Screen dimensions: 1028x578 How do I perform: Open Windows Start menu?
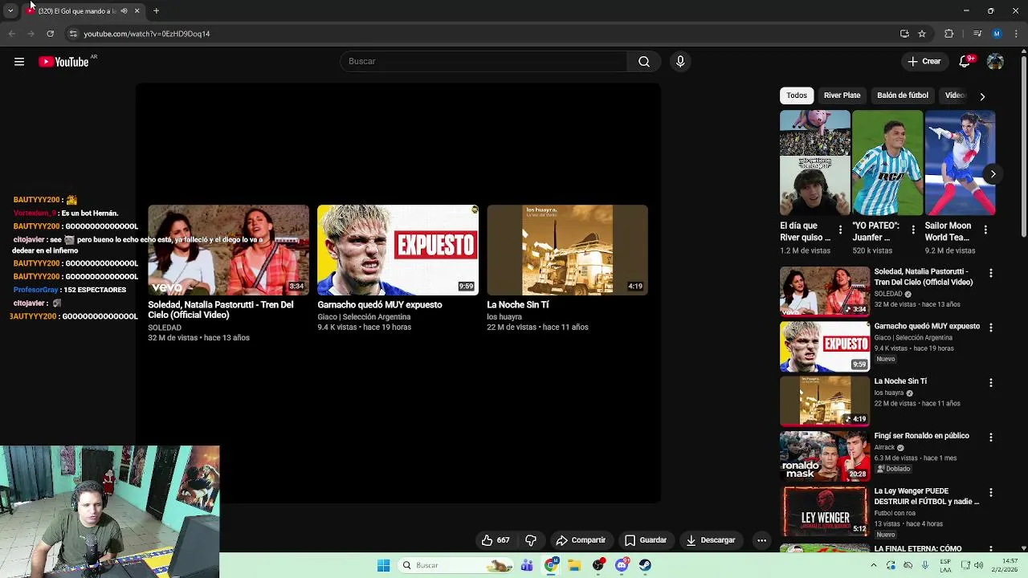pyautogui.click(x=383, y=565)
